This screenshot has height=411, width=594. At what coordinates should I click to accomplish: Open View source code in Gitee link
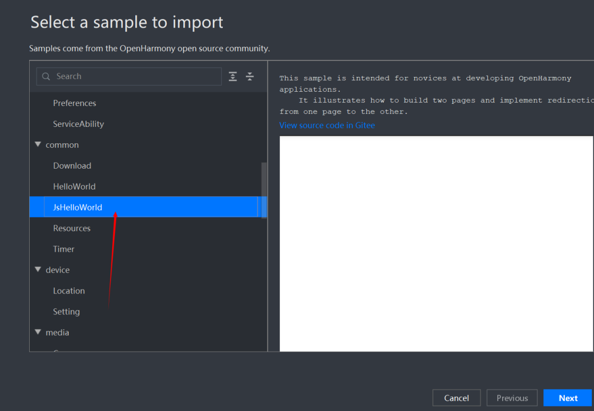[327, 125]
